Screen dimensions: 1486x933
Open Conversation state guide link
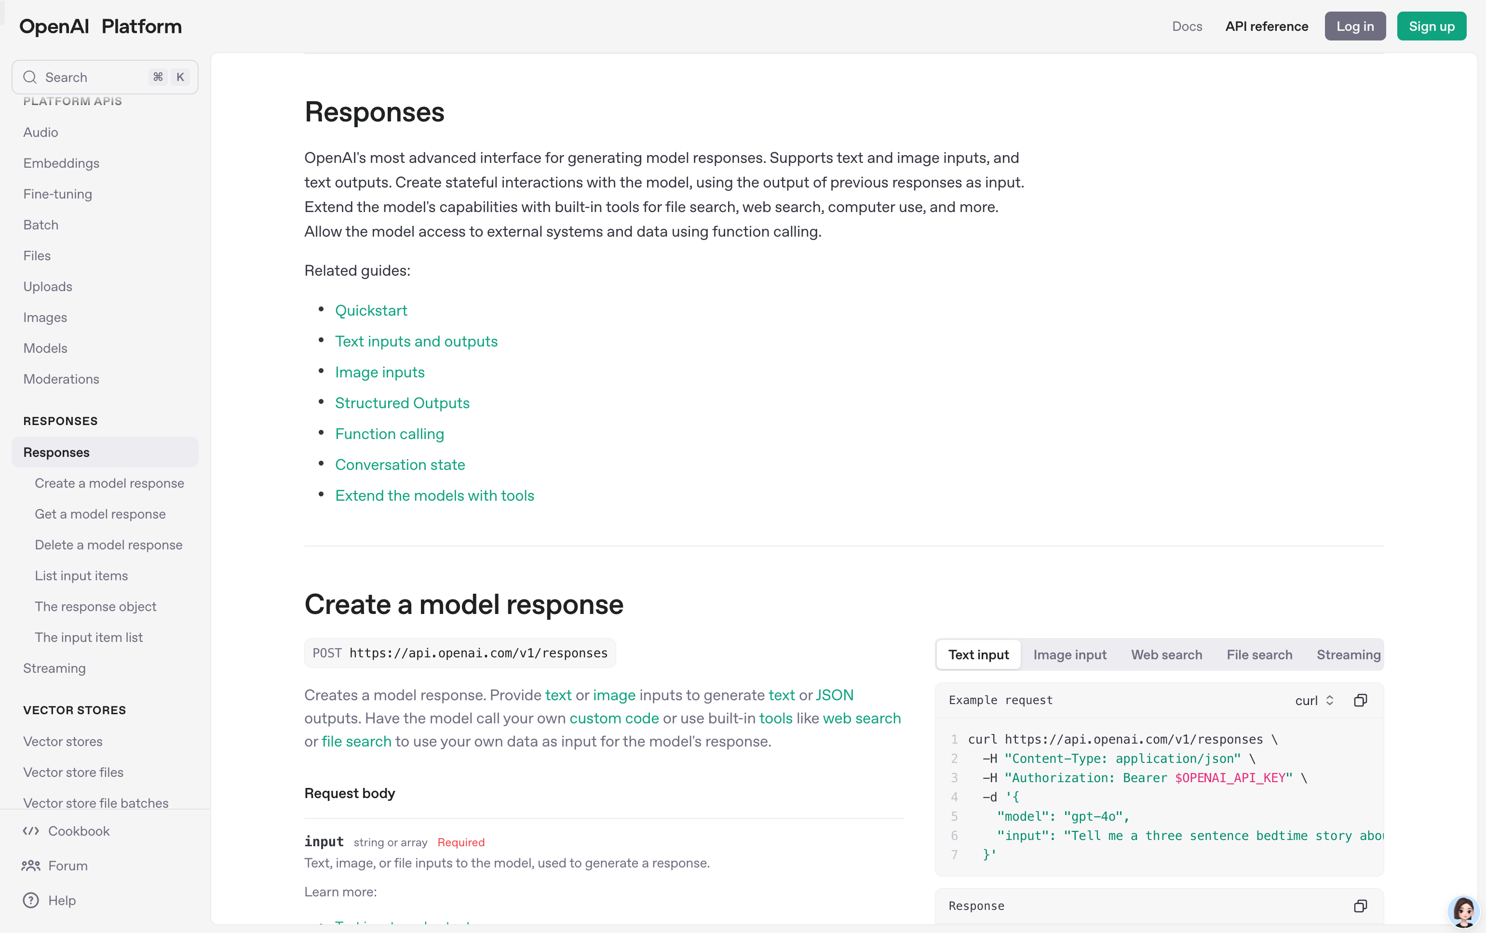point(400,465)
